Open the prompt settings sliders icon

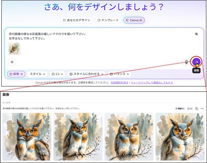tap(196, 34)
